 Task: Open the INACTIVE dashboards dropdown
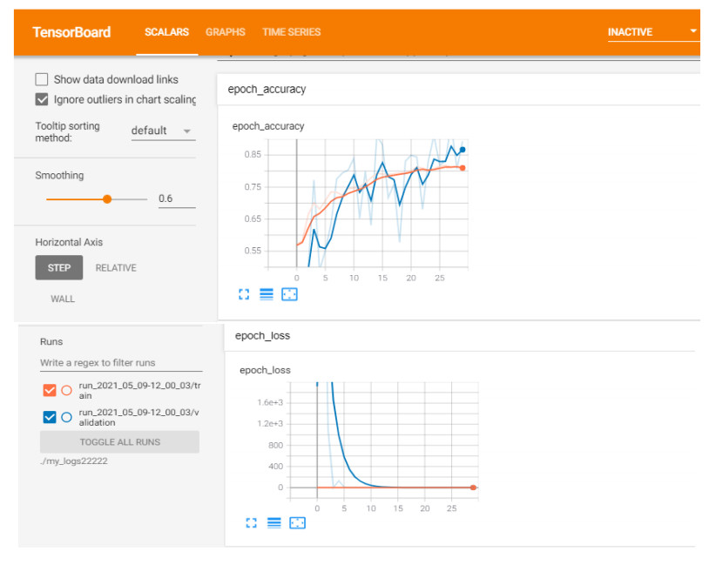click(652, 32)
